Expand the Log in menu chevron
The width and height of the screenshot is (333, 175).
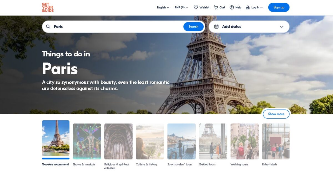coord(261,7)
